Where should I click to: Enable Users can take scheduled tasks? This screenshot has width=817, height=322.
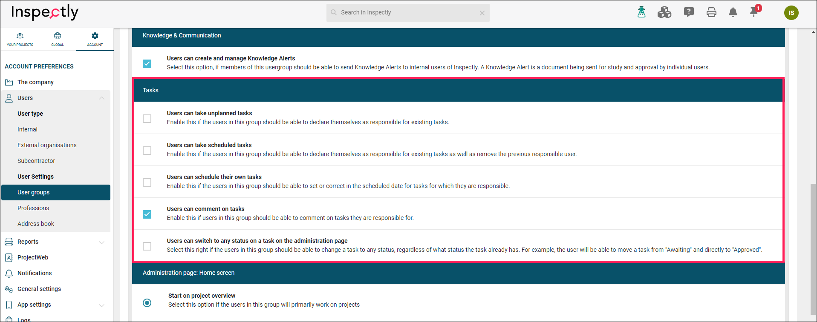147,150
